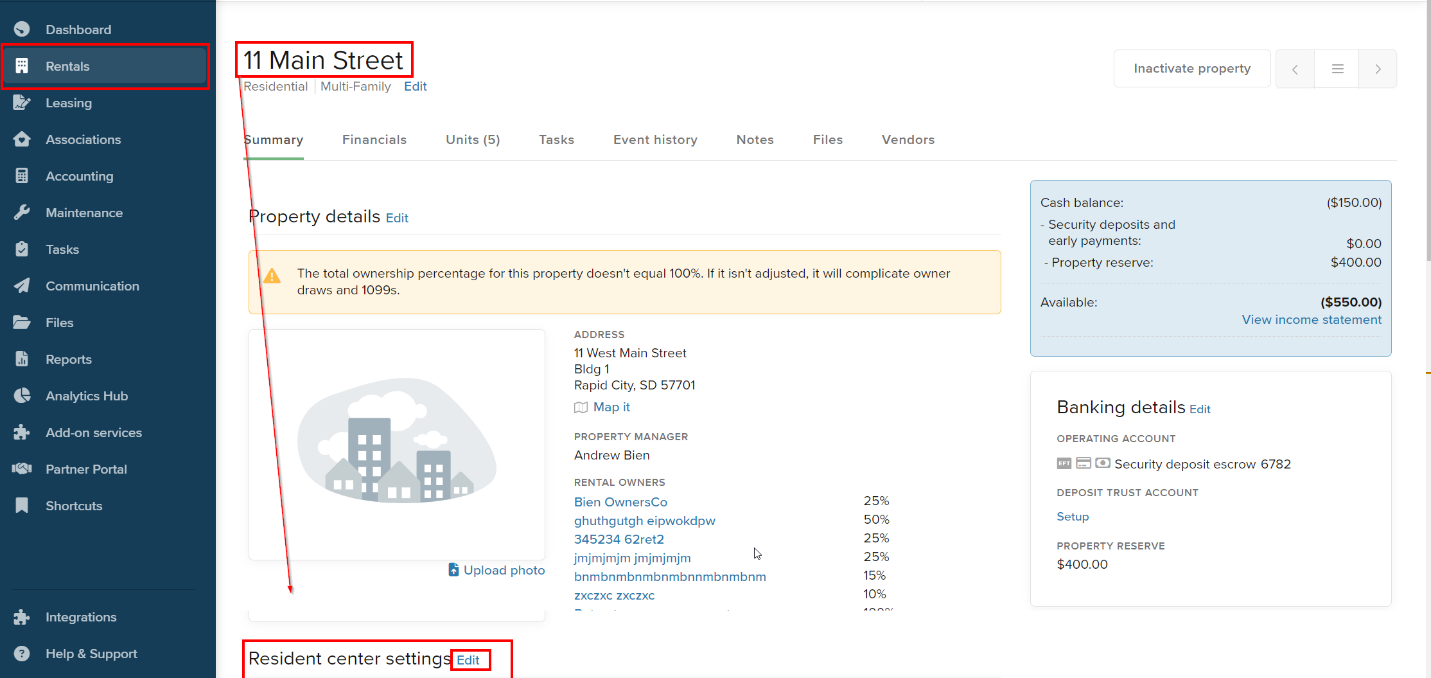This screenshot has height=678, width=1431.
Task: Go to next property with right chevron
Action: point(1378,69)
